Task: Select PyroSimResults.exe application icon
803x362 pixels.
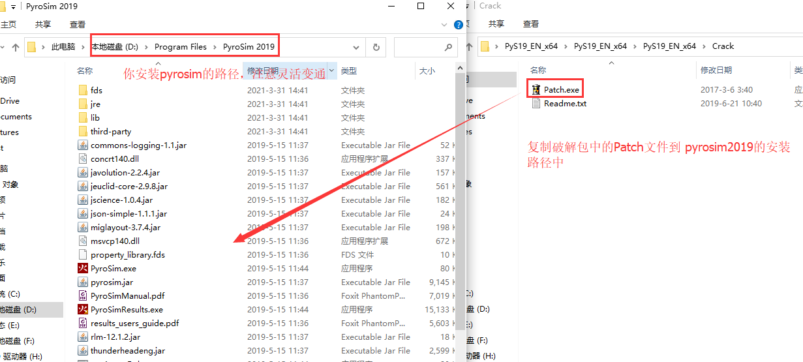Action: (83, 309)
